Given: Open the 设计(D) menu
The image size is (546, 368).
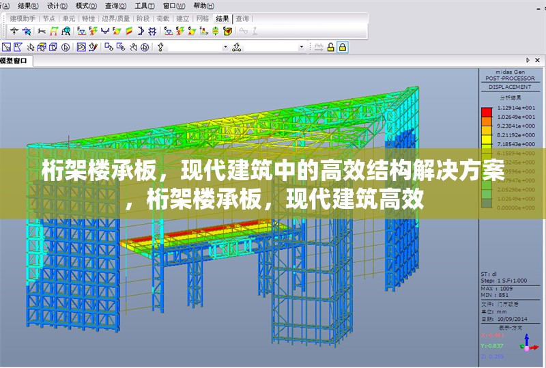Looking at the screenshot, I should coord(57,6).
